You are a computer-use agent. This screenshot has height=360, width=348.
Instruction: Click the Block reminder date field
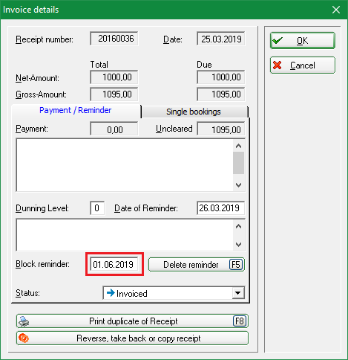(114, 265)
